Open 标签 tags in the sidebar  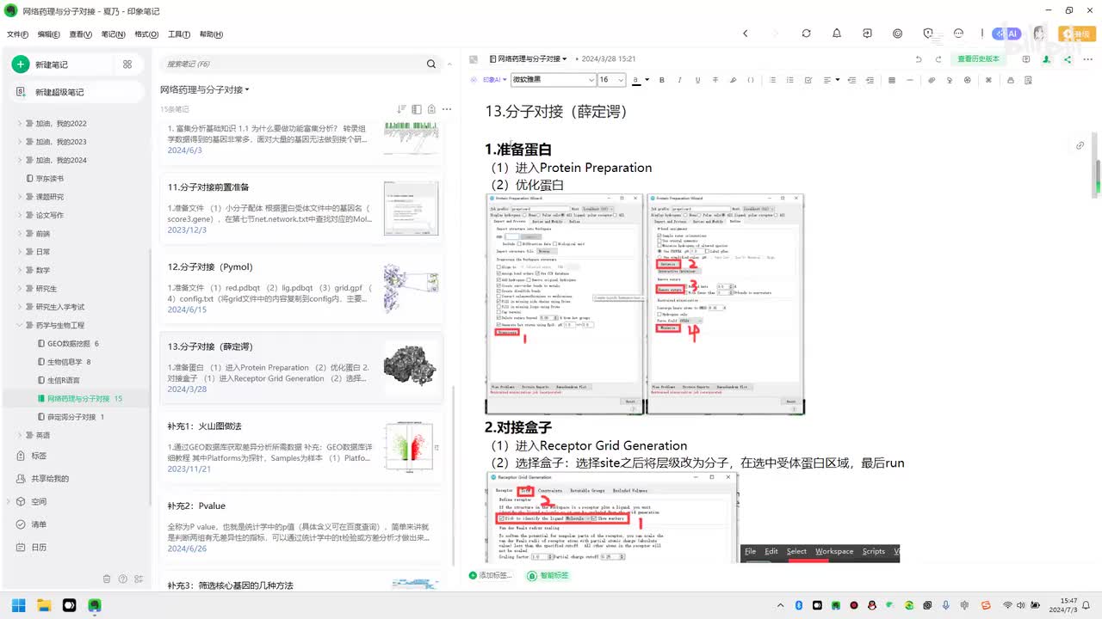(x=39, y=456)
